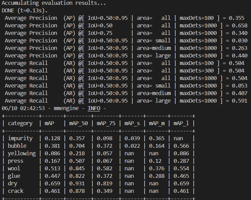Select wool mAP_50 value 0.845
The image size is (251, 200).
point(77,169)
